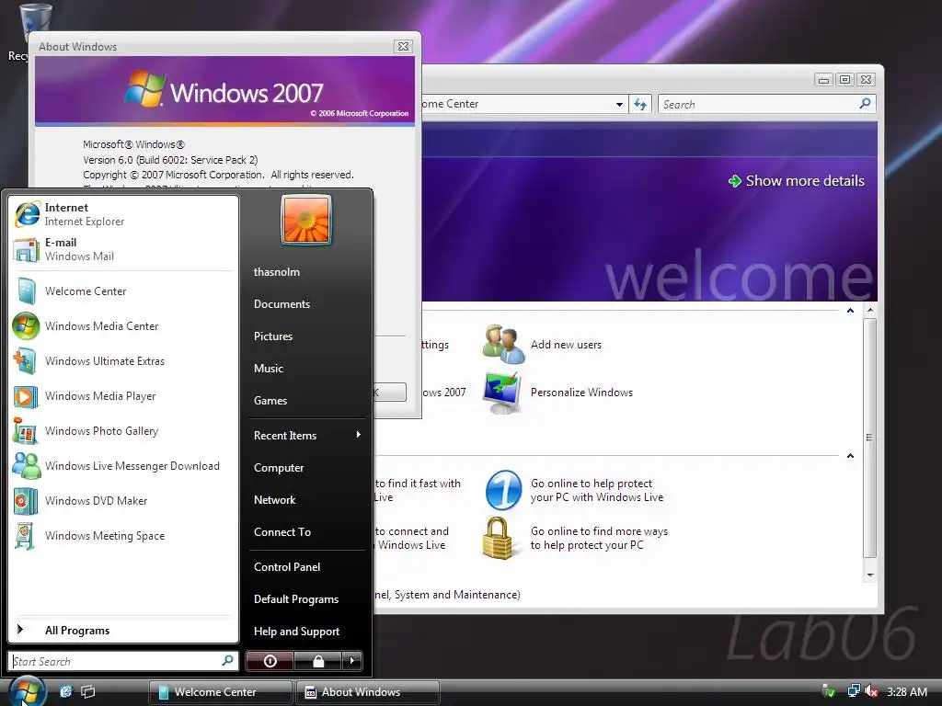Open Default Programs

coord(296,599)
